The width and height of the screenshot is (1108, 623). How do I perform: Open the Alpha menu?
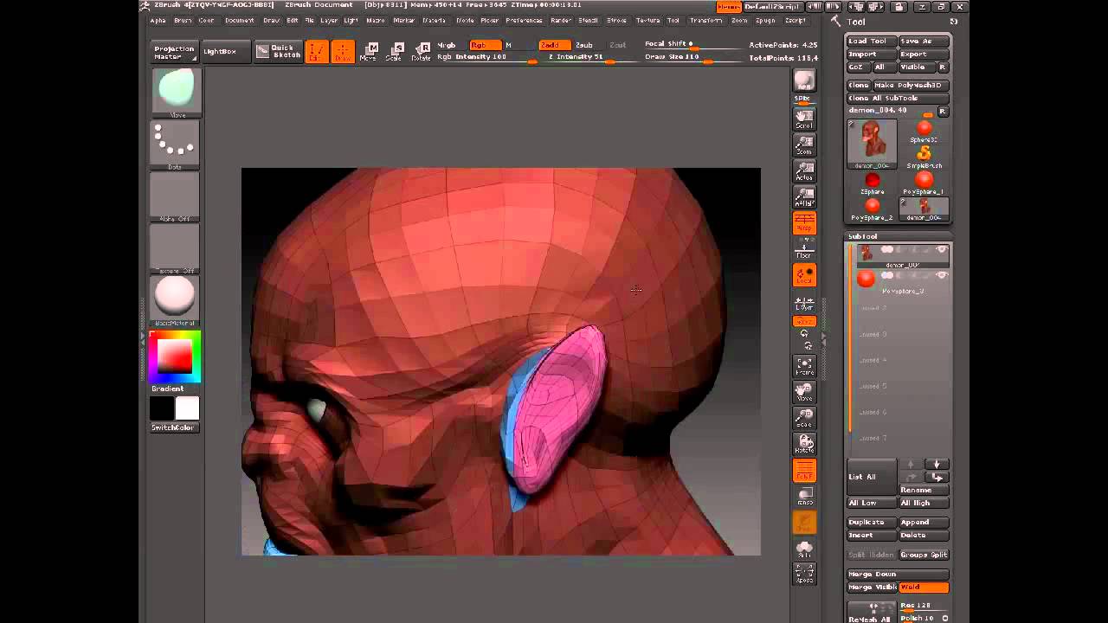coord(158,21)
